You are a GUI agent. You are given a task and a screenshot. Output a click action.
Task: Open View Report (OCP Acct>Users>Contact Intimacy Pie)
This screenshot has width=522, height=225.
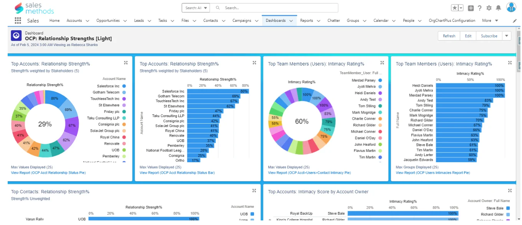pyautogui.click(x=309, y=173)
